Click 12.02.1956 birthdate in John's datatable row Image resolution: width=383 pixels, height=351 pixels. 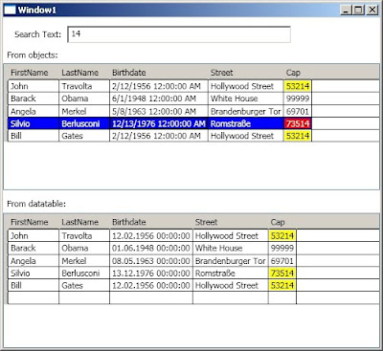click(151, 235)
